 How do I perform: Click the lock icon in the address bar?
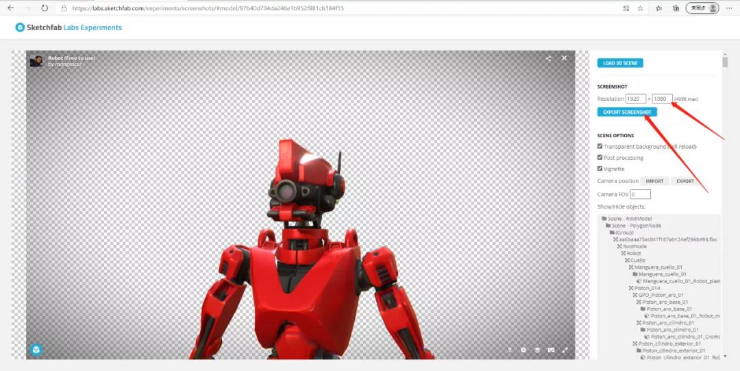point(64,8)
